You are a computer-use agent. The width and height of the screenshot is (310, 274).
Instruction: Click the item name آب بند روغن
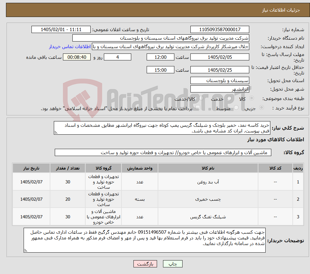tap(208, 182)
